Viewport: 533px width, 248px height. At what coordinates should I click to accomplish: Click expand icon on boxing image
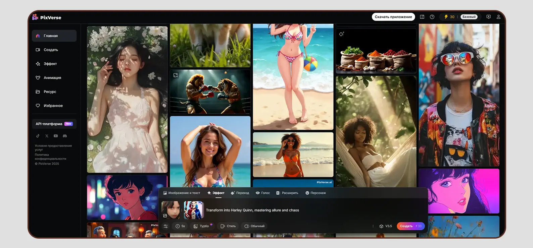[176, 75]
